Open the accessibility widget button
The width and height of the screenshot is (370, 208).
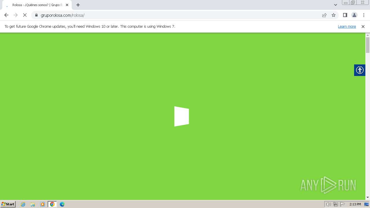pos(360,70)
